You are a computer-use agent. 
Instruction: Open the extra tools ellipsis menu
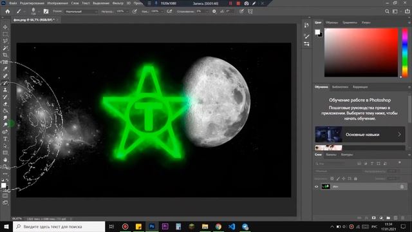click(5, 174)
